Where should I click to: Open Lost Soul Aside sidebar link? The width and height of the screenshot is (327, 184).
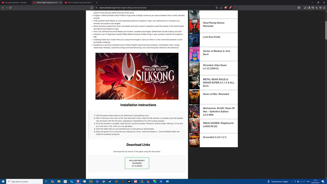click(x=211, y=37)
